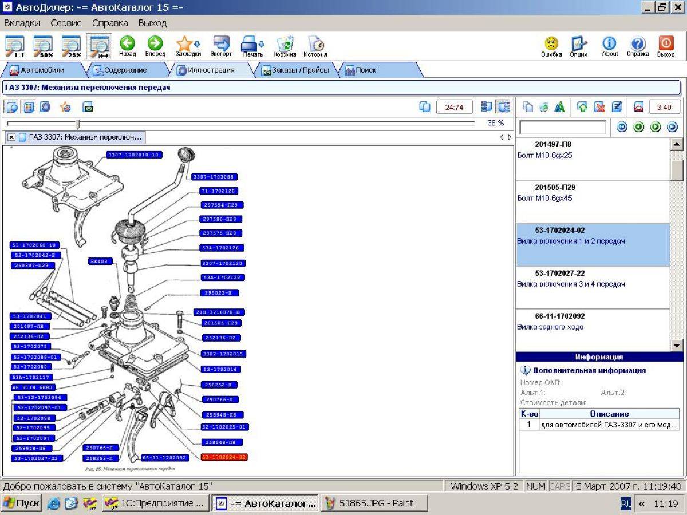Click parts list scroll-up arrow
The height and width of the screenshot is (515, 687).
click(x=677, y=144)
